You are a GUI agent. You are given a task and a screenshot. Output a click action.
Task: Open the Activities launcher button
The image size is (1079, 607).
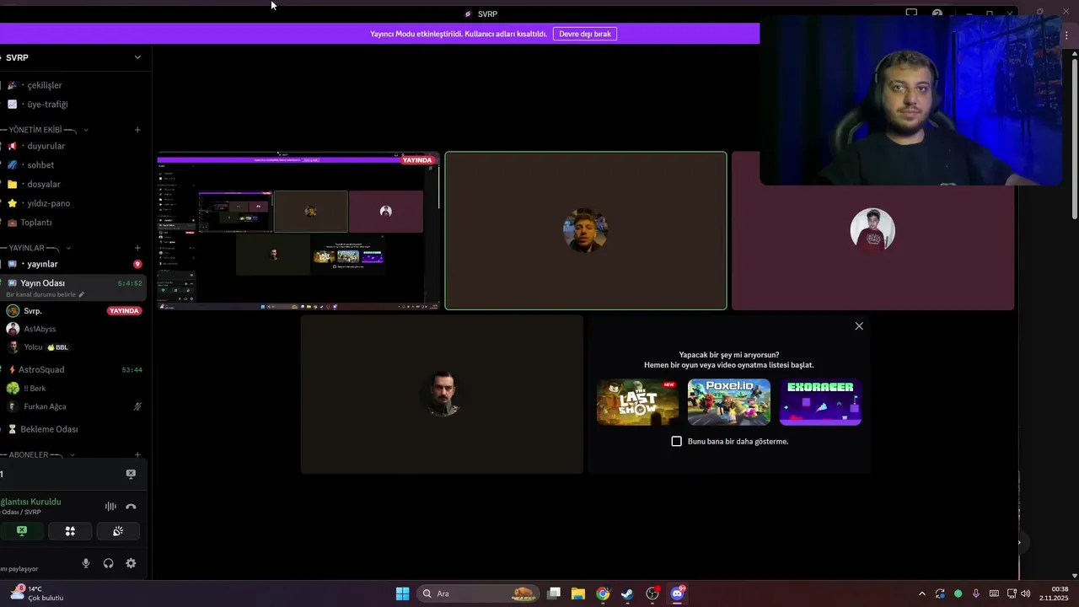[x=70, y=531]
